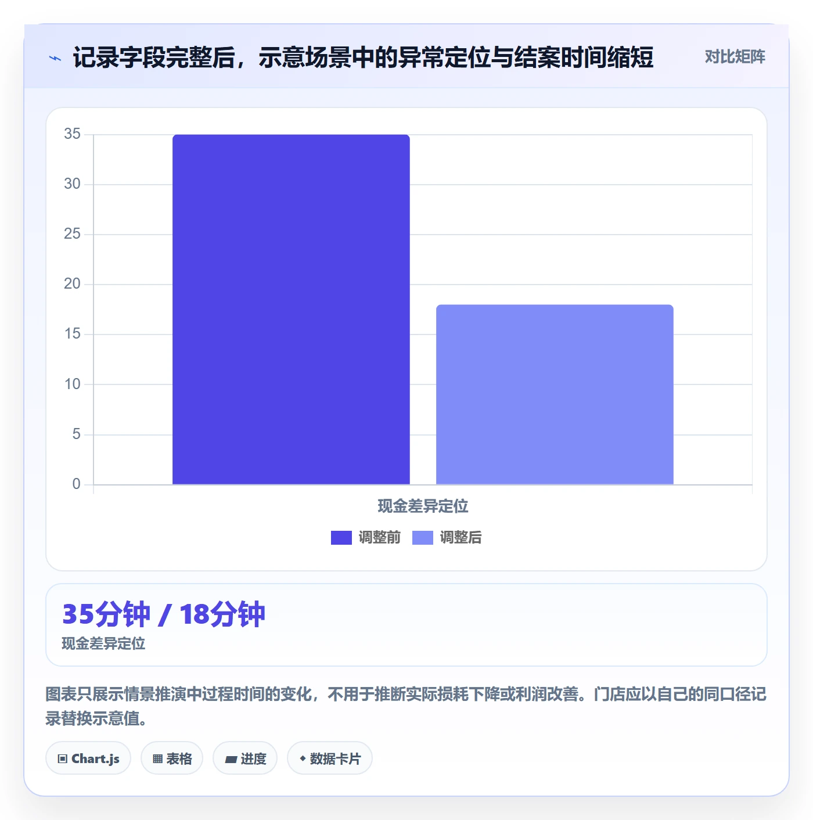Click the 35分钟 / 18分钟 stat value

[x=164, y=614]
